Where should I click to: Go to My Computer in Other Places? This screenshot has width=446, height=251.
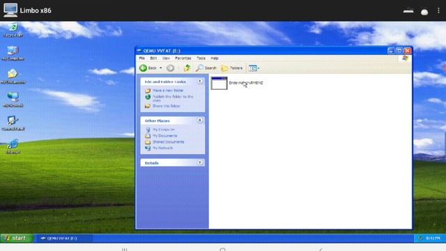coord(164,130)
